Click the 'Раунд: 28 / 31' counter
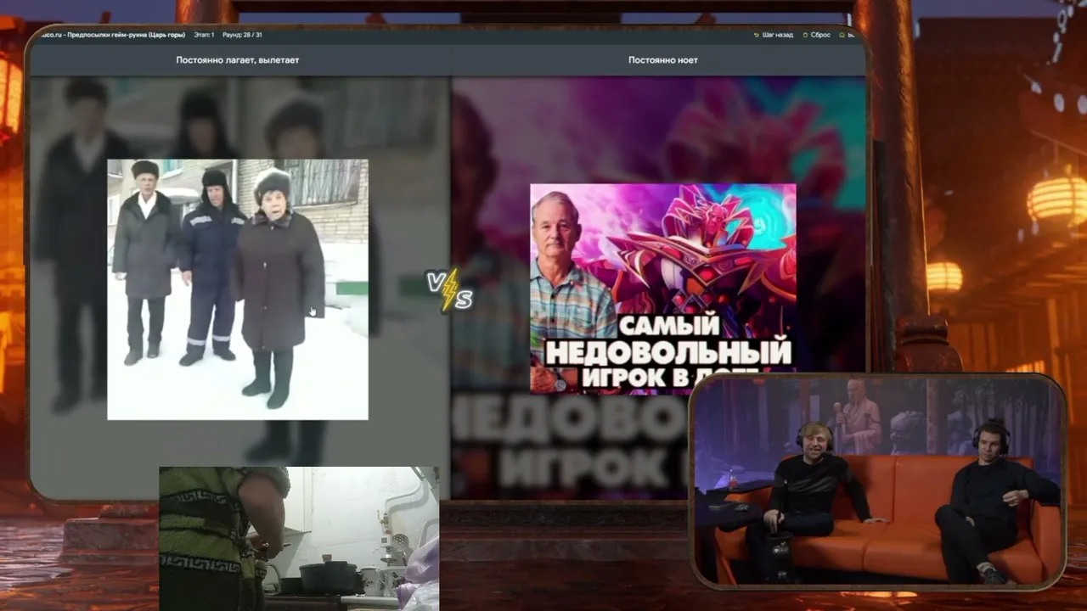Viewport: 1087px width, 611px height. [x=242, y=35]
